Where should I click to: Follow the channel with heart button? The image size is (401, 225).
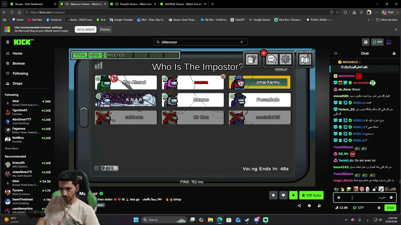(283, 195)
